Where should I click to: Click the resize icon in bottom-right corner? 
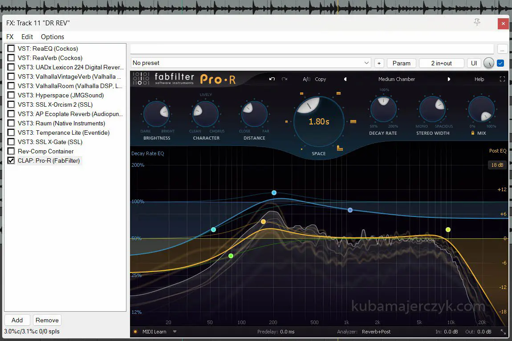pos(503,332)
